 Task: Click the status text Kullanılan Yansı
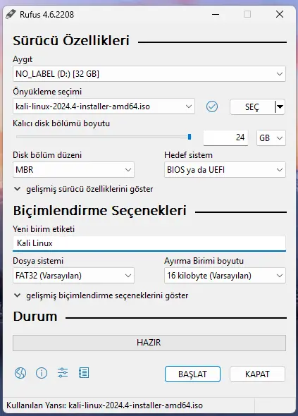(104, 405)
